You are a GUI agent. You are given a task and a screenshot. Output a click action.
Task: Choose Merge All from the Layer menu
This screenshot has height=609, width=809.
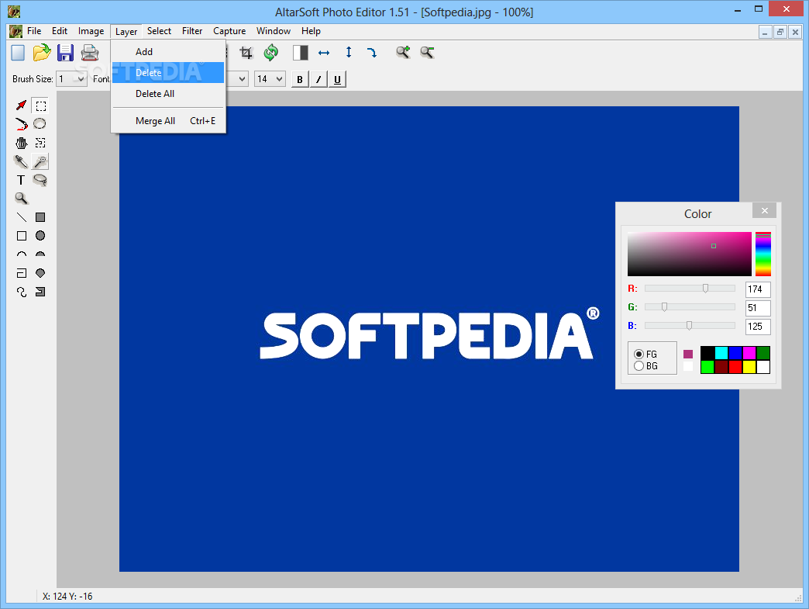[168, 121]
